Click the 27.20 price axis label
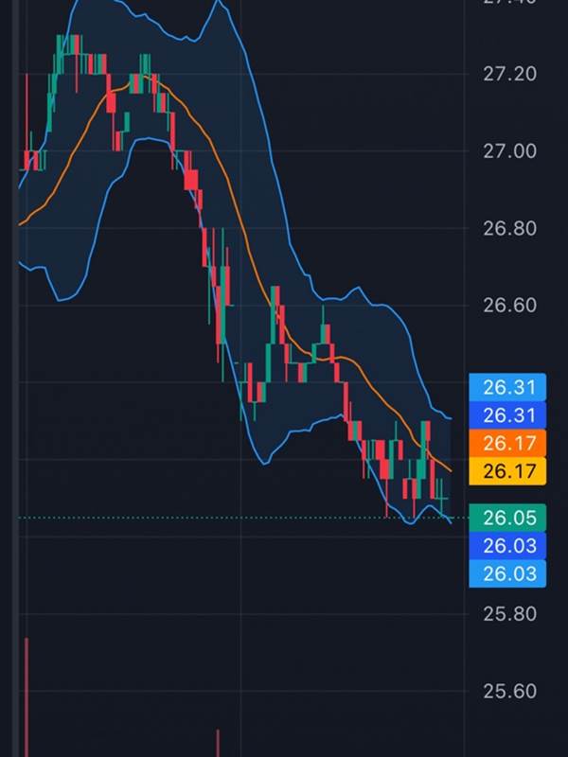The image size is (568, 757). coord(509,74)
